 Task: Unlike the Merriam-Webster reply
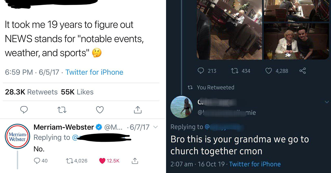tap(102, 161)
